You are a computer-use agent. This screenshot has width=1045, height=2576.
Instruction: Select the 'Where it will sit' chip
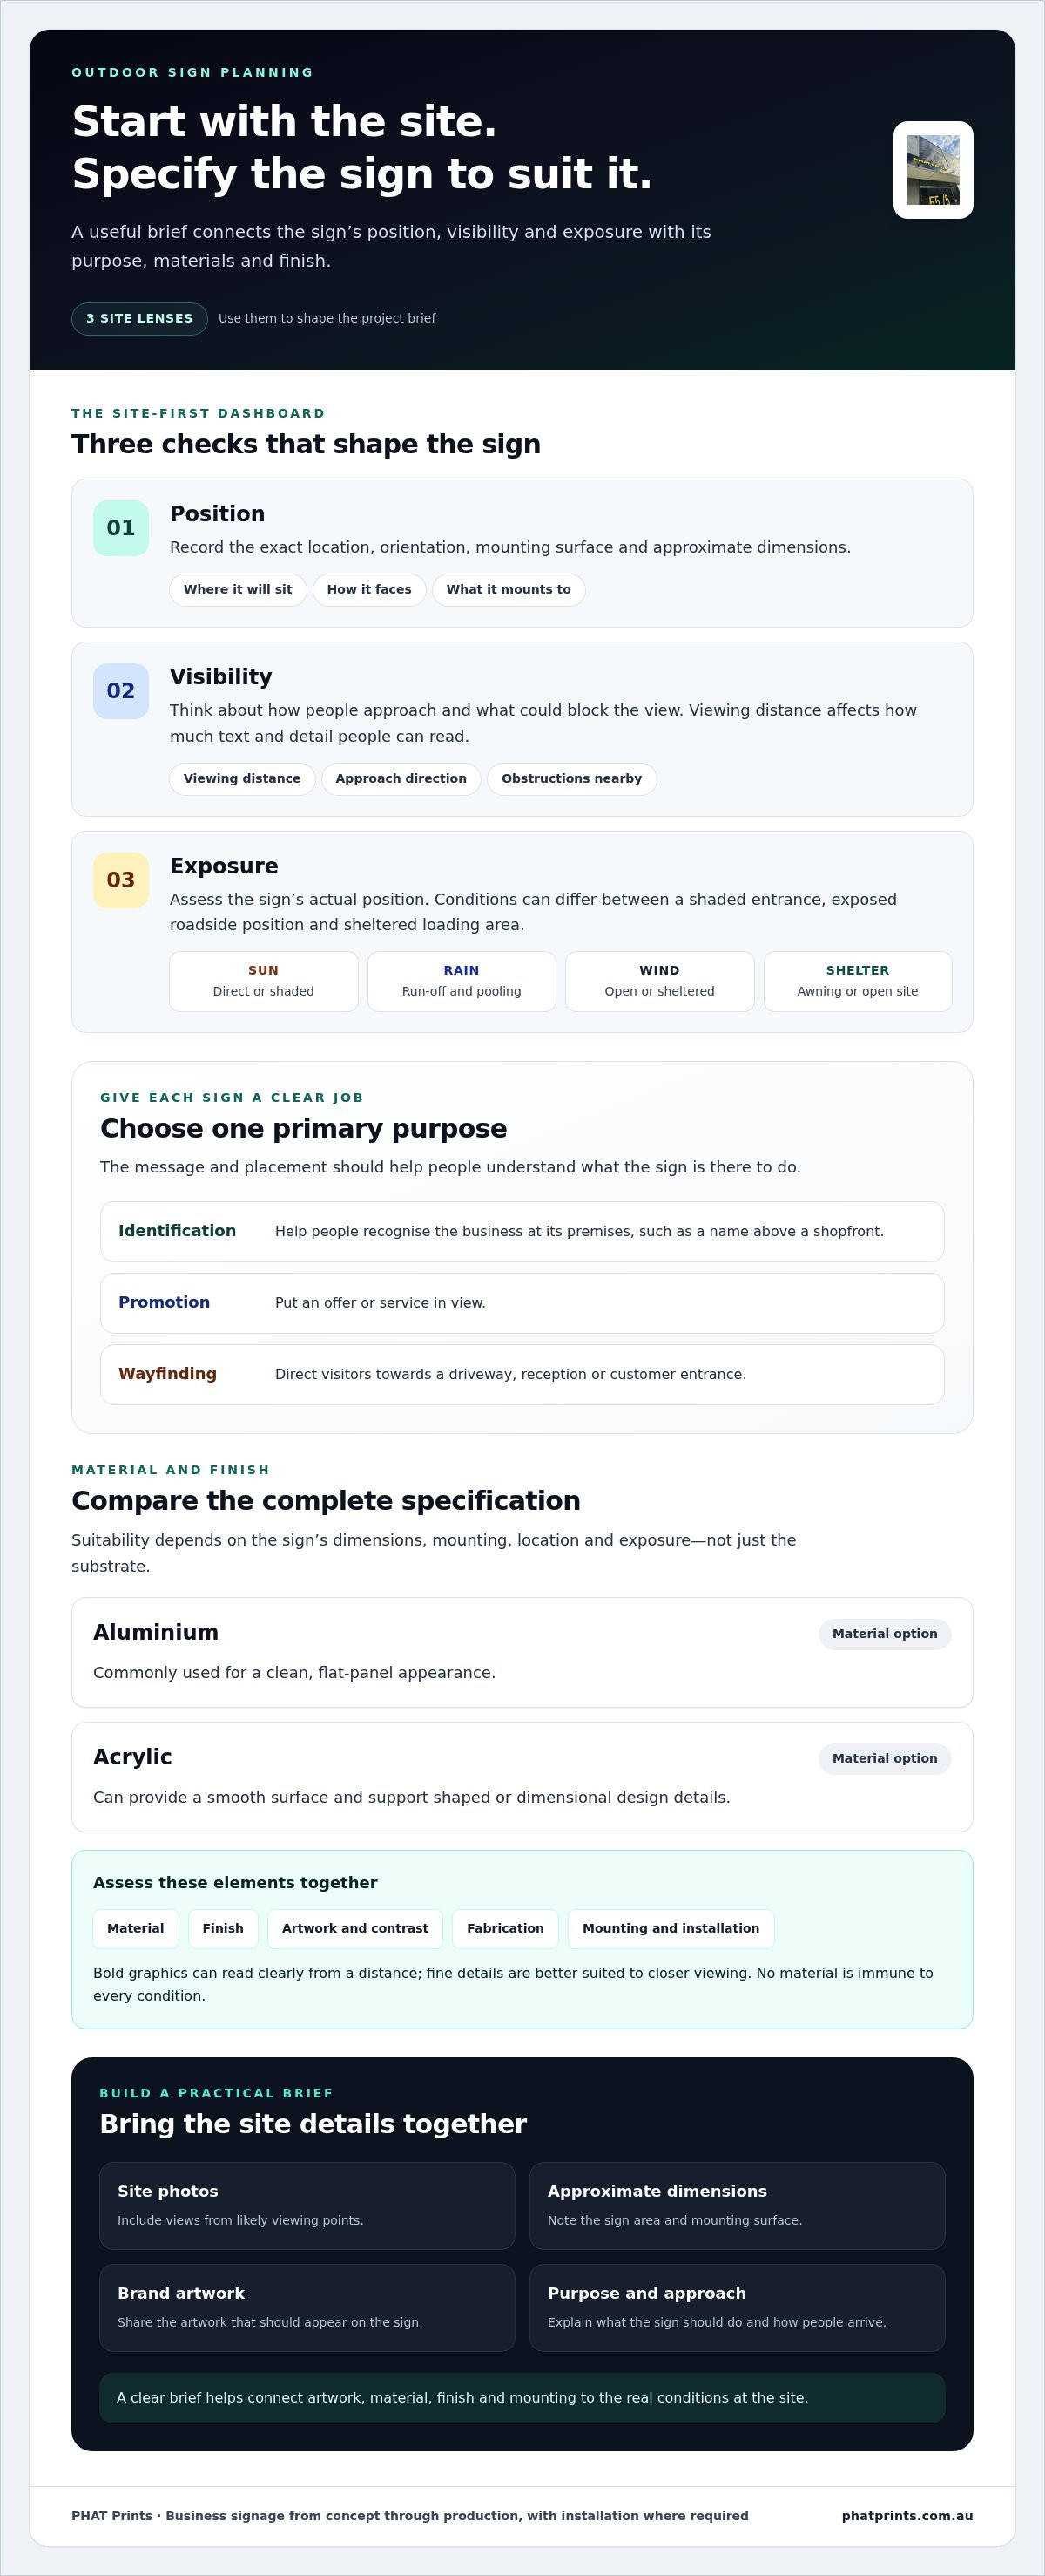click(x=238, y=590)
